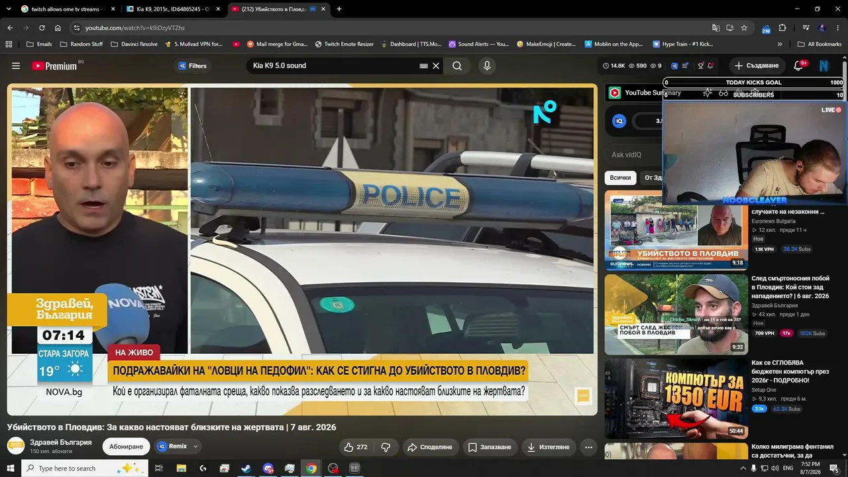Image resolution: width=848 pixels, height=477 pixels.
Task: Go to the browser home page
Action: (58, 28)
